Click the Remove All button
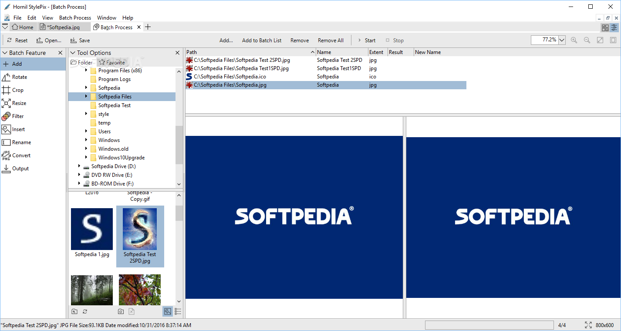 tap(331, 40)
